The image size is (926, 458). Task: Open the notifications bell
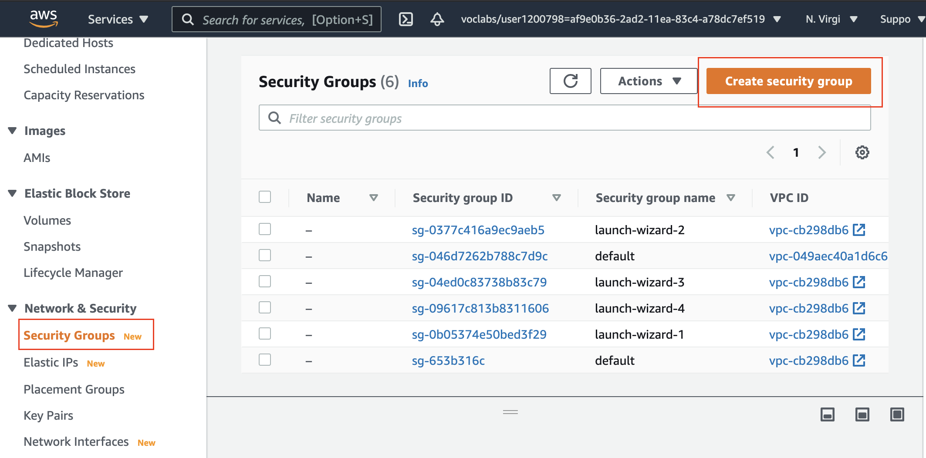click(x=437, y=19)
